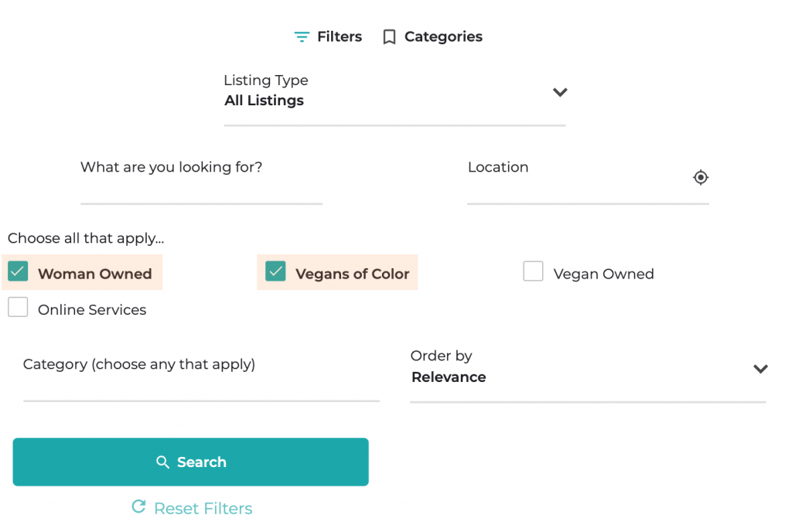Tick the Online Services checkbox
The image size is (792, 532).
pos(18,307)
